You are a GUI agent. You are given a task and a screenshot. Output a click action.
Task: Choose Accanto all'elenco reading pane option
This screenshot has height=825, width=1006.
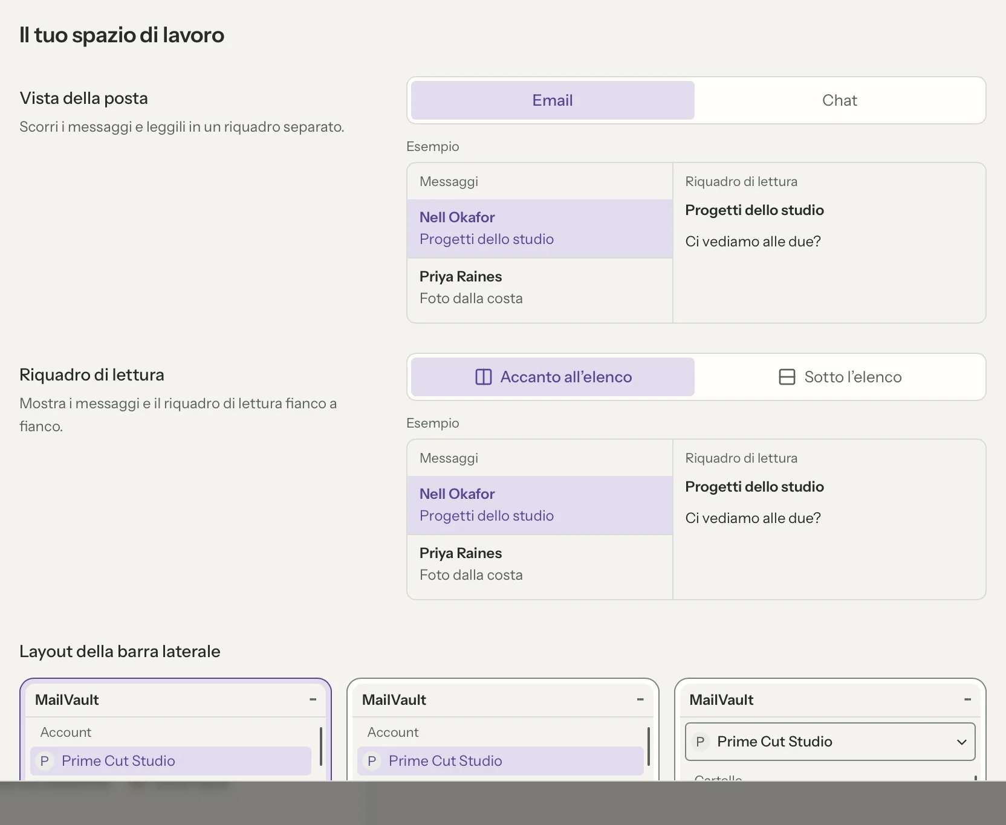coord(553,377)
